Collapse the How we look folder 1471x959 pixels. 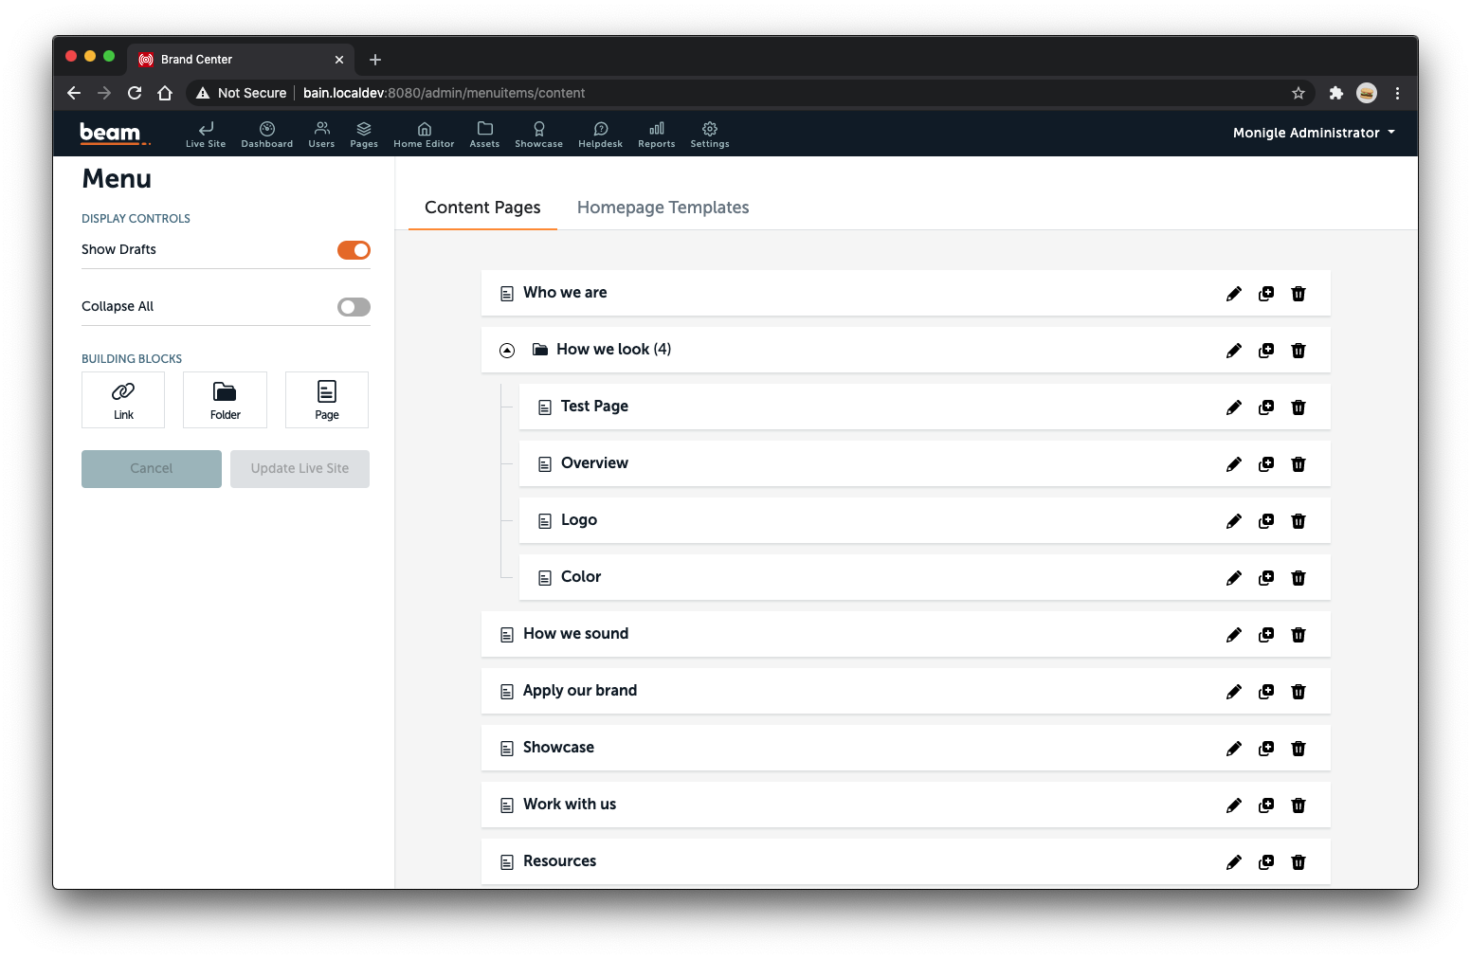507,351
